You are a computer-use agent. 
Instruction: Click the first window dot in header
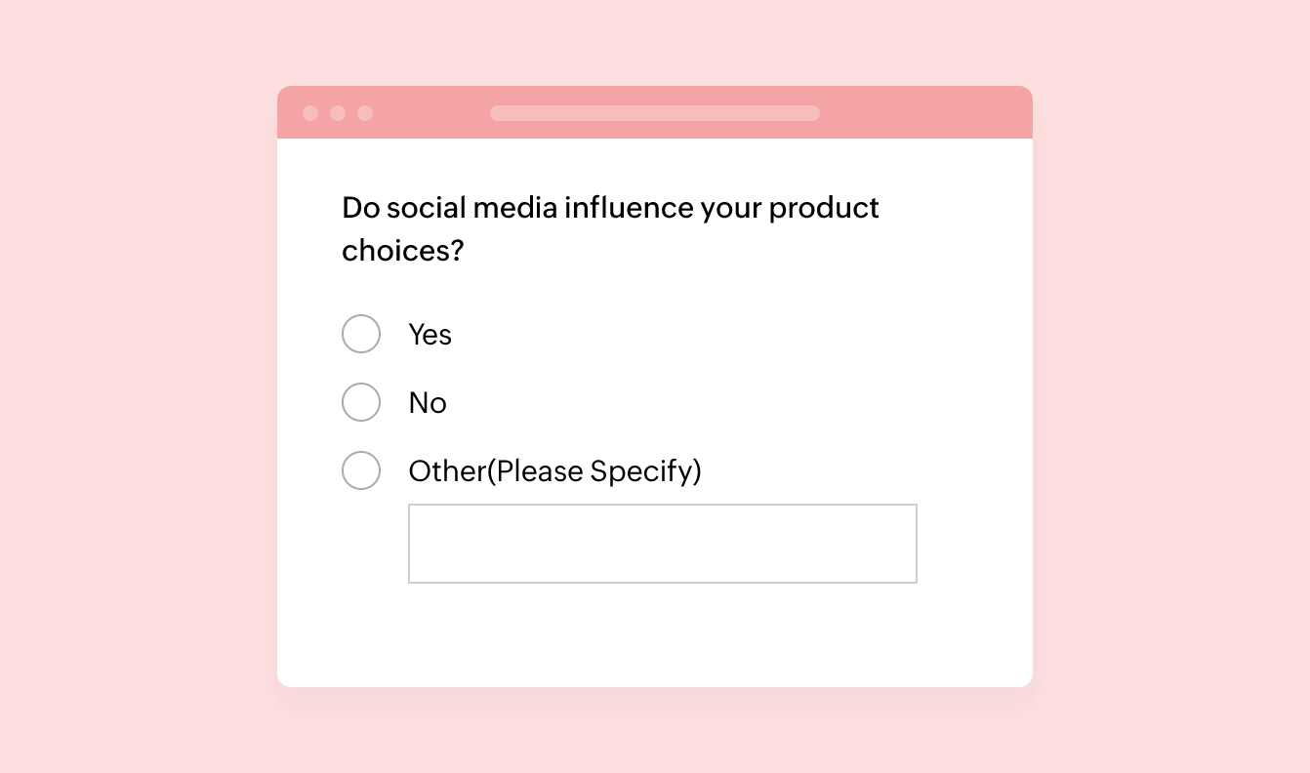(x=310, y=113)
